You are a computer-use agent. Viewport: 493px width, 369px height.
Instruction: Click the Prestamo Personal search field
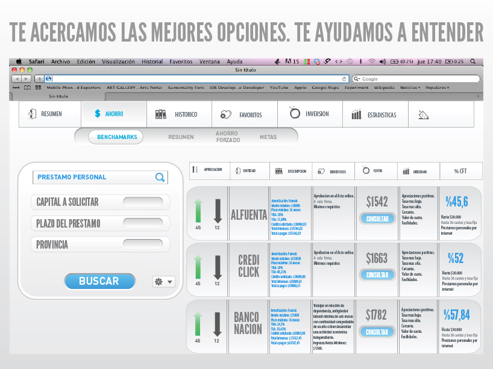pyautogui.click(x=100, y=177)
